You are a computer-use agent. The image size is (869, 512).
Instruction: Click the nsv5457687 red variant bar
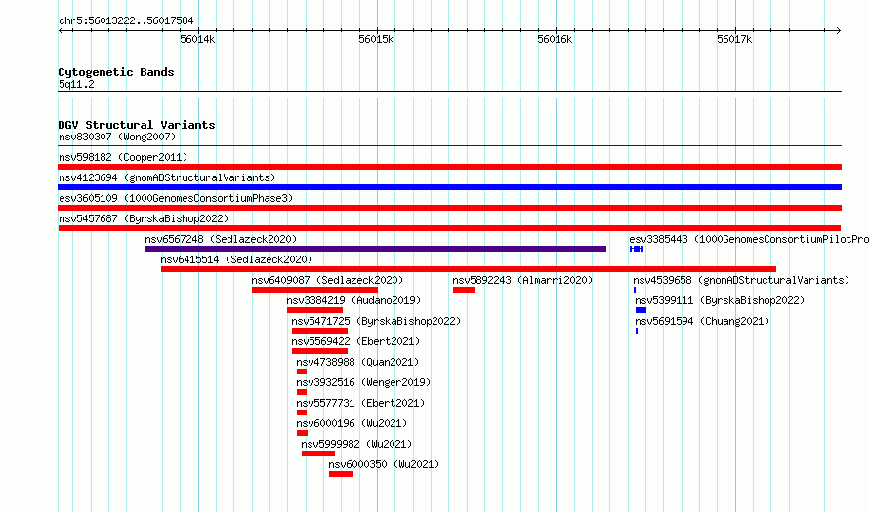pyautogui.click(x=449, y=228)
